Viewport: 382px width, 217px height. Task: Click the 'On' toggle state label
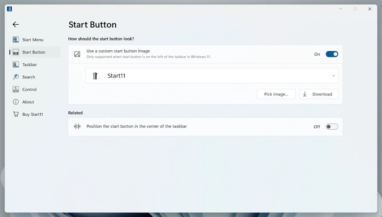317,54
